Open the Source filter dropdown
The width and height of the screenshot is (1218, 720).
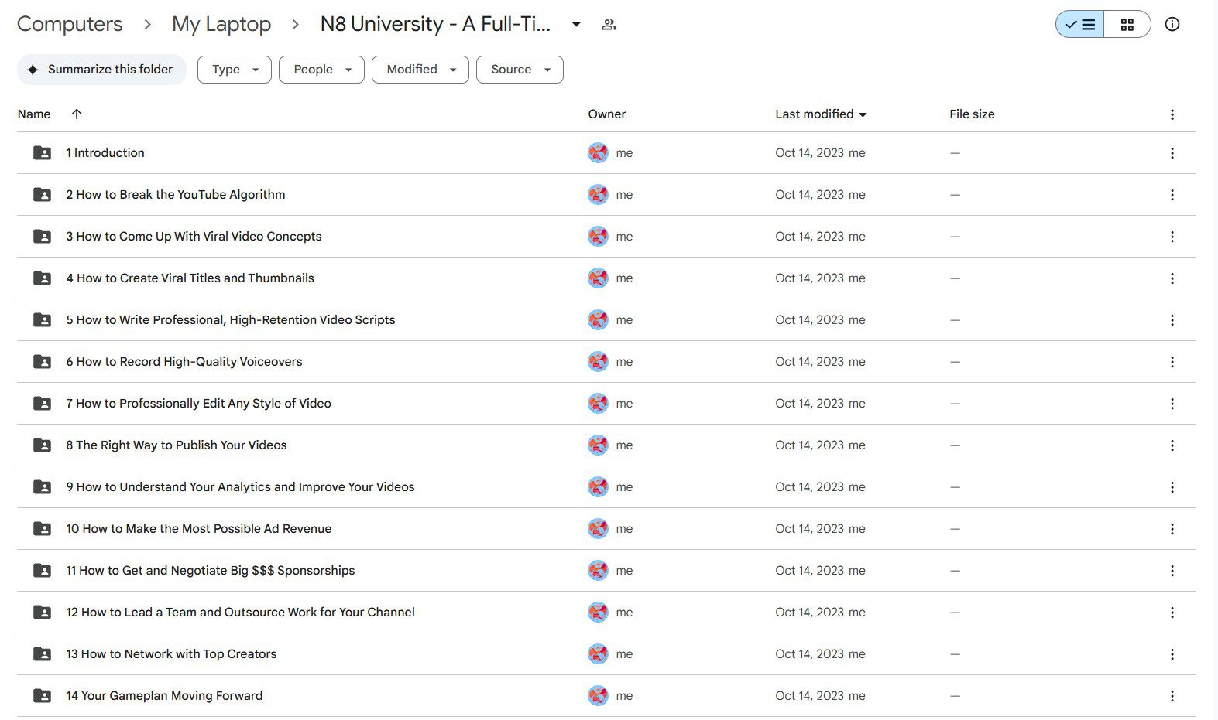tap(520, 70)
